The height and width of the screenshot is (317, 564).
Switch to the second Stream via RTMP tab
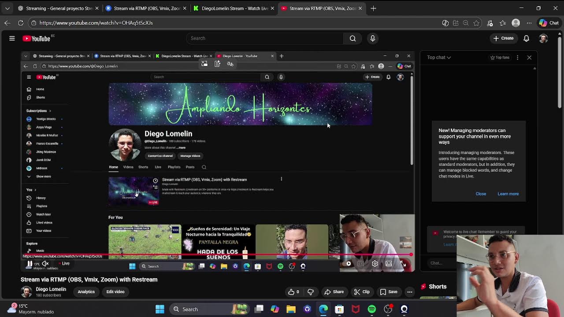pyautogui.click(x=147, y=8)
